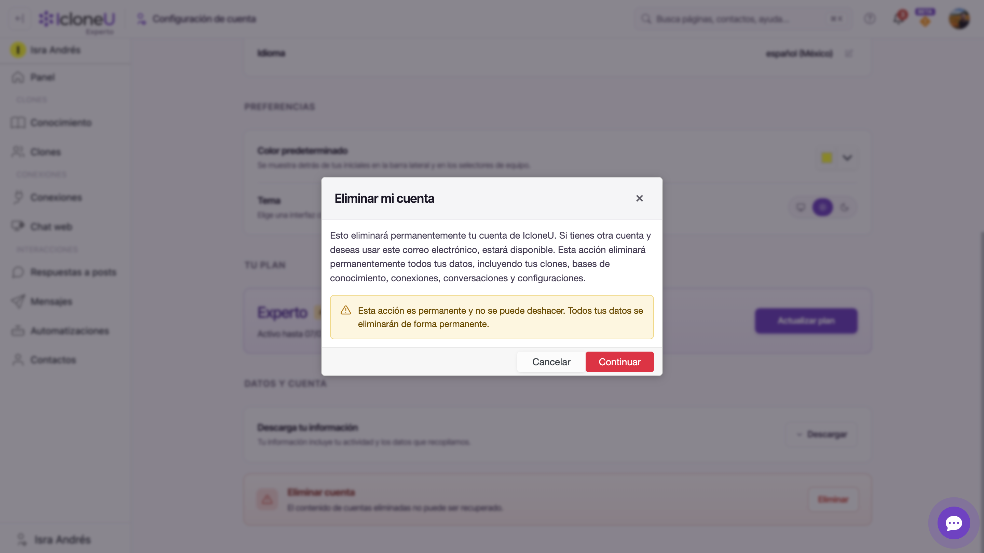Expand the default color dropdown chevron
This screenshot has width=984, height=553.
pos(847,158)
